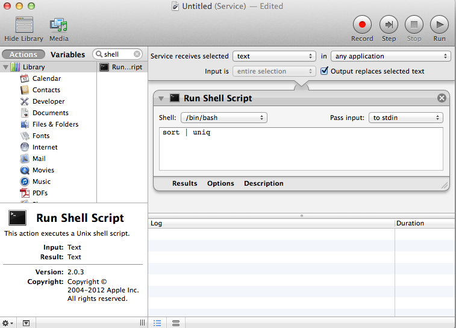Click the Step workflow button
Image resolution: width=456 pixels, height=328 pixels.
tap(389, 25)
